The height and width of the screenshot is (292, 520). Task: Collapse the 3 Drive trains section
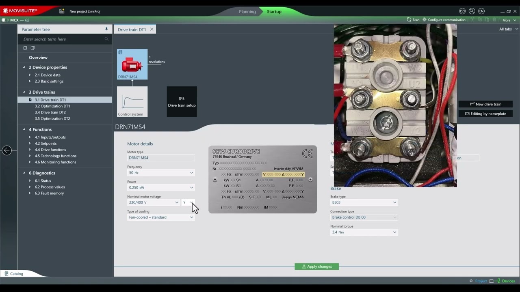24,92
